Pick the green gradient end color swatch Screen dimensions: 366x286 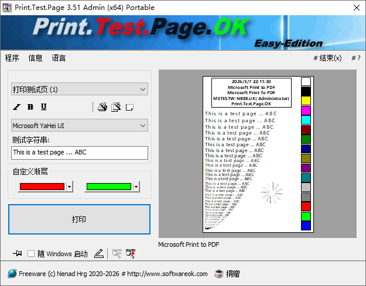[109, 187]
